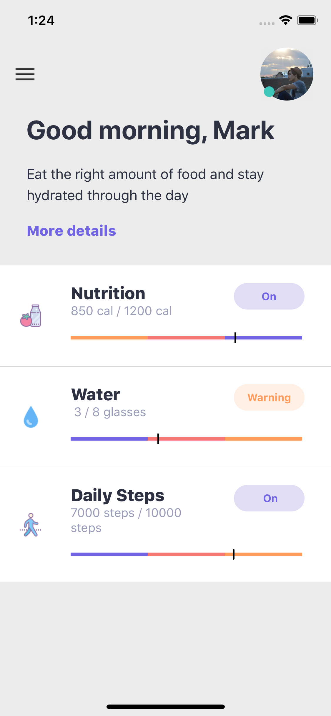This screenshot has height=716, width=331.
Task: Open the Daily Steps heading
Action: pos(118,495)
